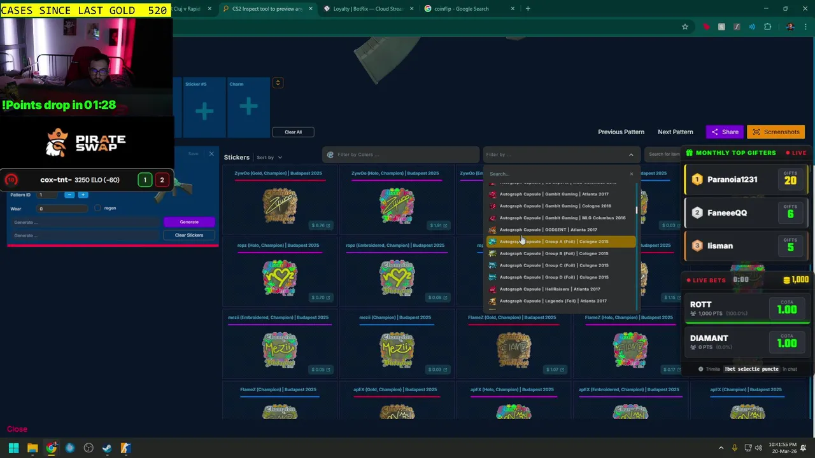815x458 pixels.
Task: Select Autograph Capsule Gambit Gaming Atlanta 2017
Action: 560,194
